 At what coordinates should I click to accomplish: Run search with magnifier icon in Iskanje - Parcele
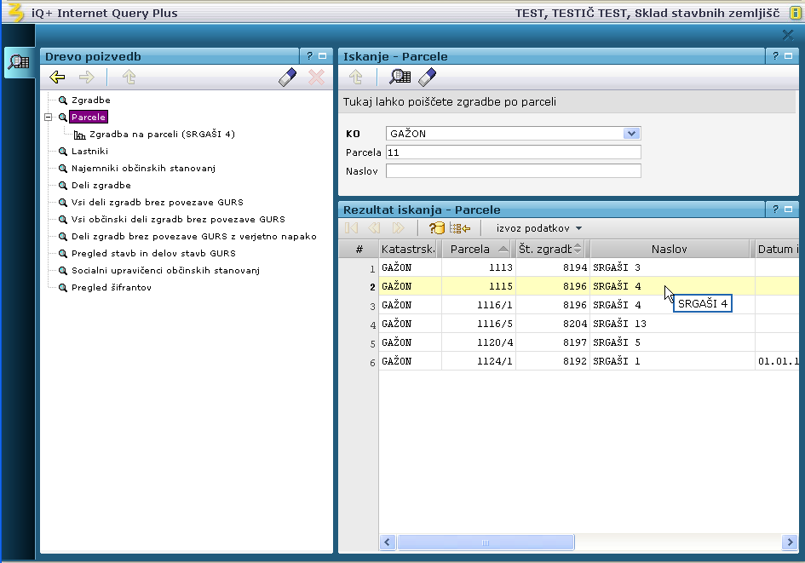pos(400,77)
